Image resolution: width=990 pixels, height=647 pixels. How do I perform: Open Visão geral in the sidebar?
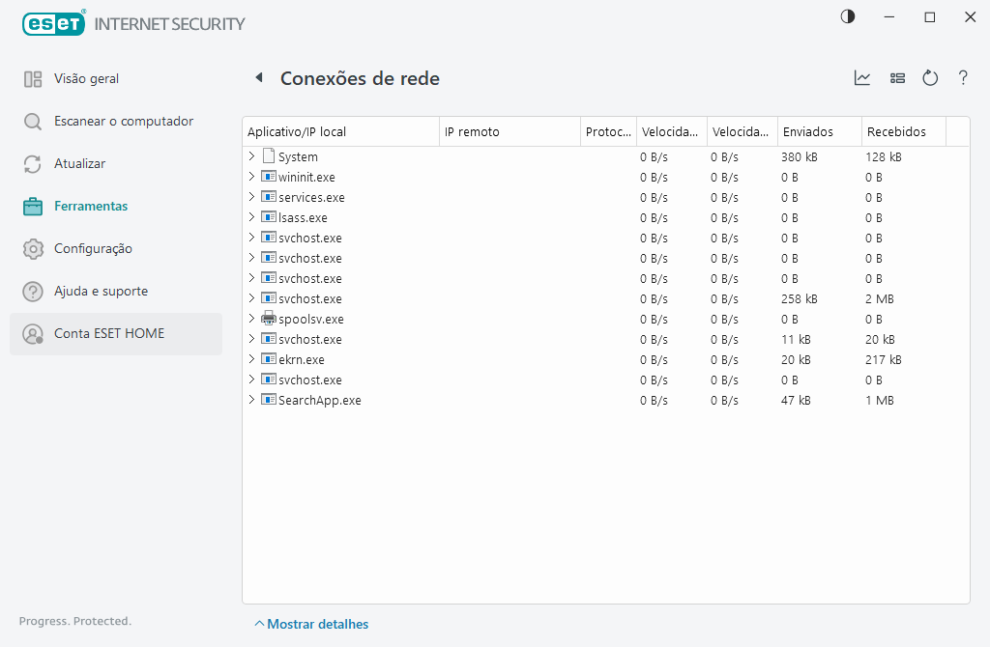click(x=86, y=78)
